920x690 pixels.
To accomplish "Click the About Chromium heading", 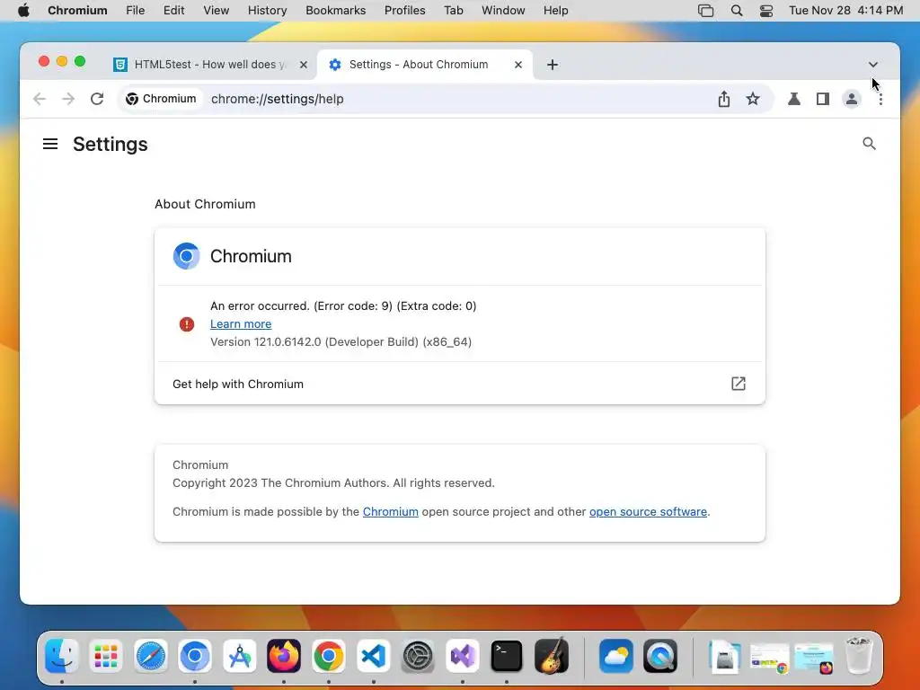I will click(x=205, y=204).
